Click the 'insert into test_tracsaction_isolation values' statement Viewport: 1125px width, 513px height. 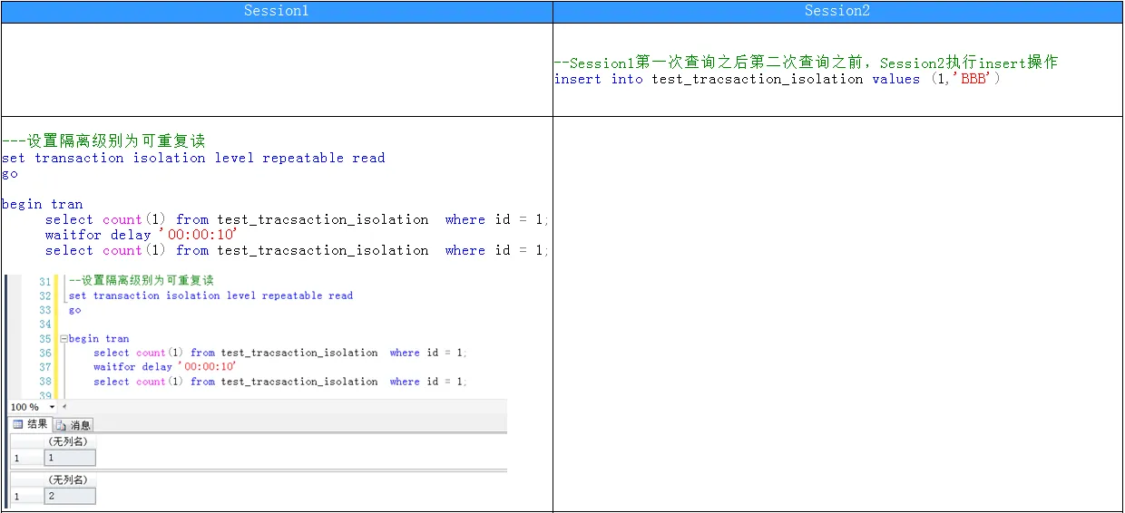coord(777,79)
